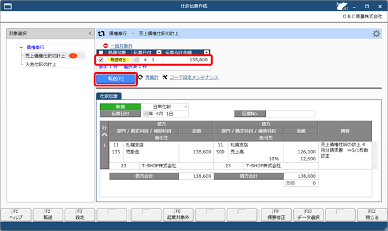Click the F6 起票対象外 function key
Screen dimensions: 388x231
[178, 215]
